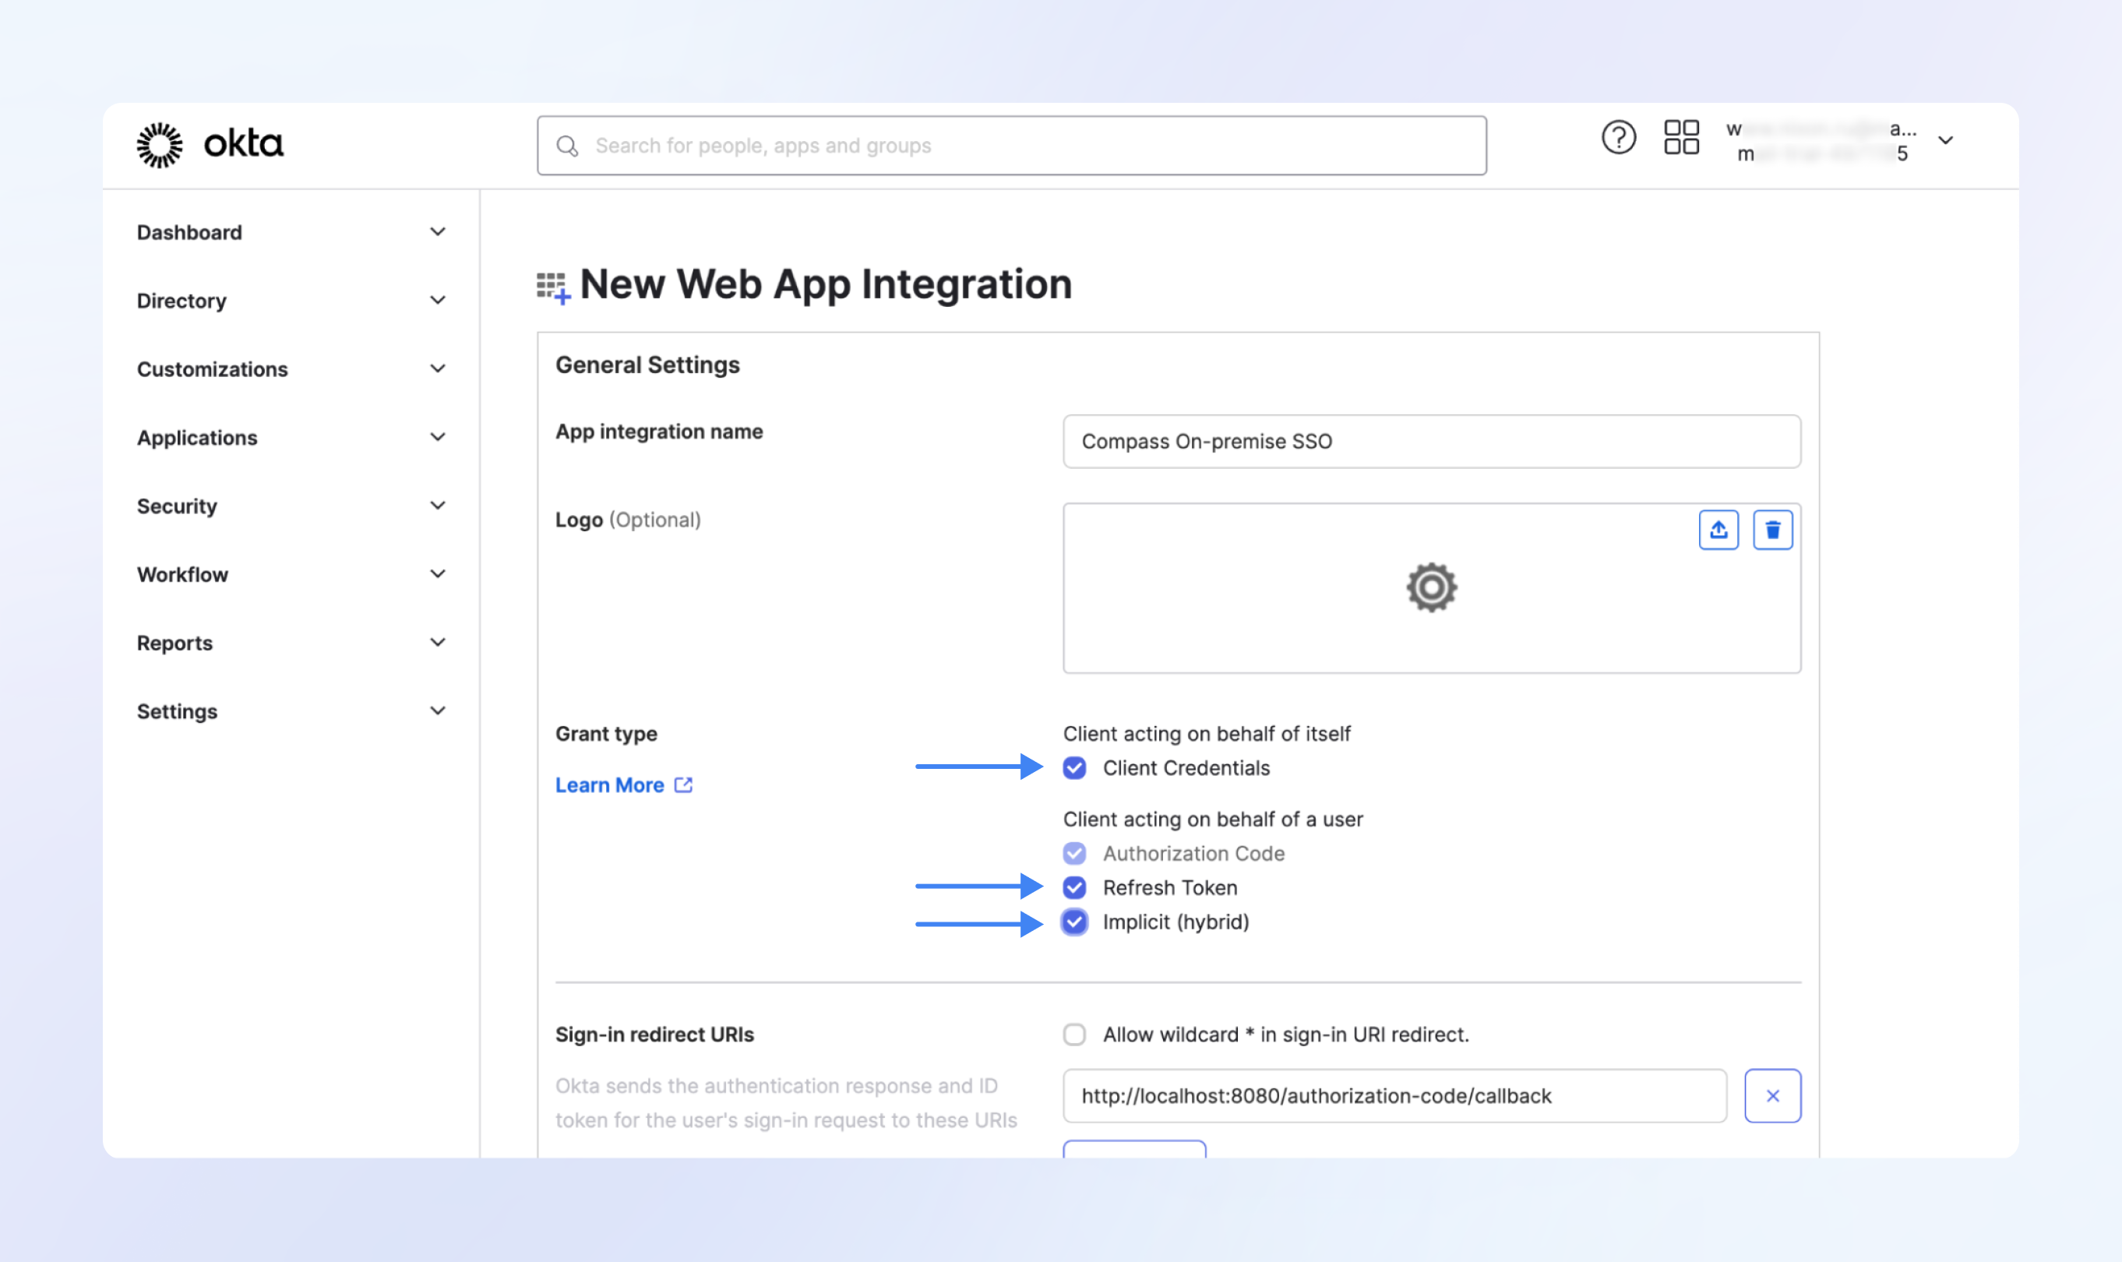Viewport: 2122px width, 1262px height.
Task: Expand the Dashboard chevron in sidebar
Action: (x=438, y=232)
